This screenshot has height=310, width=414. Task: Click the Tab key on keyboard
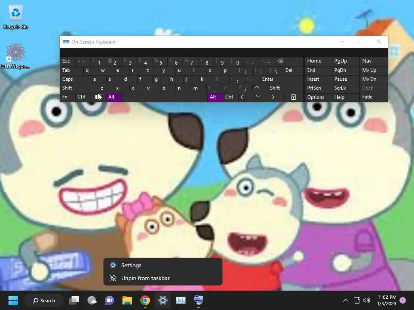coord(72,70)
